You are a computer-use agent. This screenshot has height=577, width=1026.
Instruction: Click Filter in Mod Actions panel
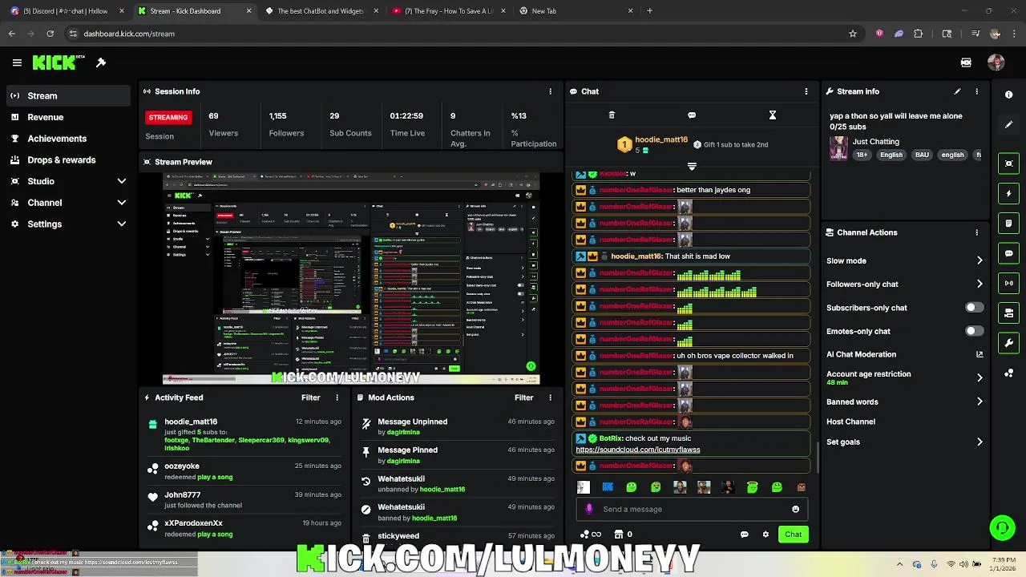click(x=523, y=397)
